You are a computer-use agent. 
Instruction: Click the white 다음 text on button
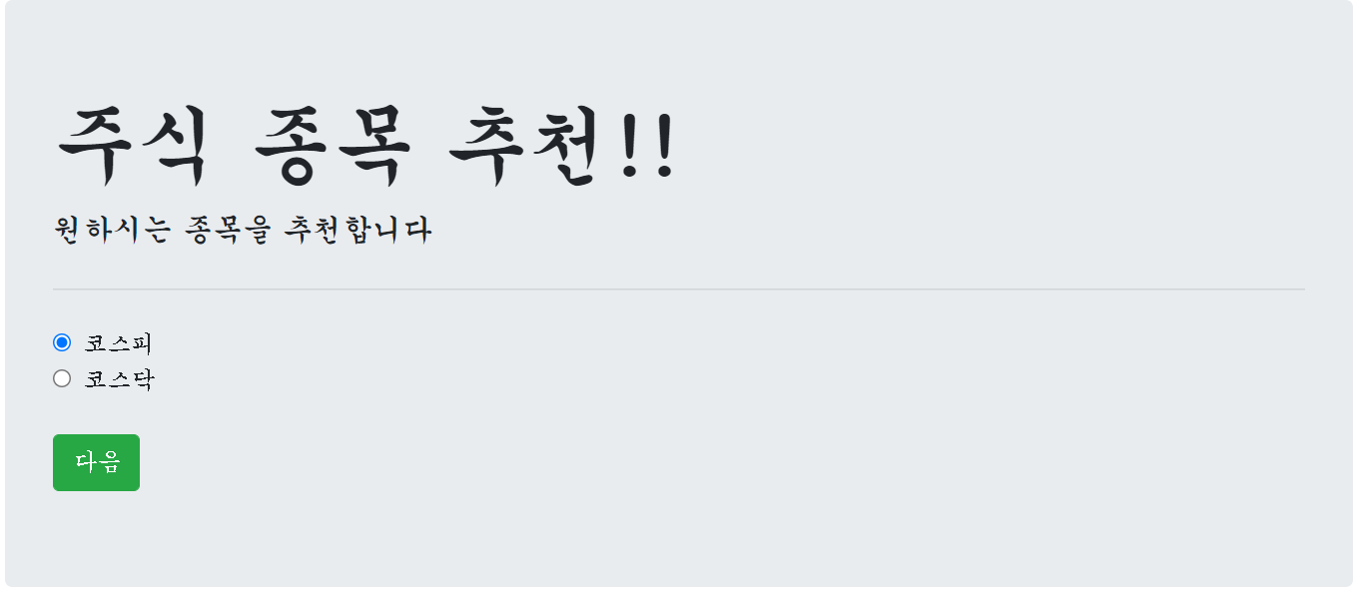[x=97, y=462]
